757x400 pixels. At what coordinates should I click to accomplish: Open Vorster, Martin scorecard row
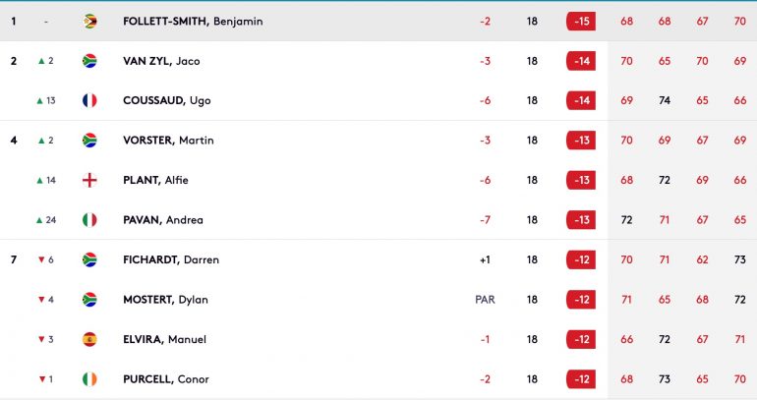(378, 141)
